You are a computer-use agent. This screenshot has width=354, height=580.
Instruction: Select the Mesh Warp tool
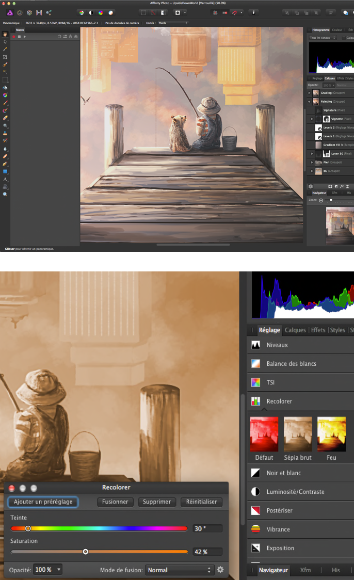5,187
